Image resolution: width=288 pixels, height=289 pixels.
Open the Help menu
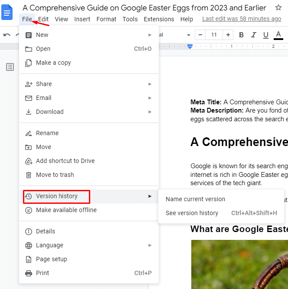click(187, 19)
